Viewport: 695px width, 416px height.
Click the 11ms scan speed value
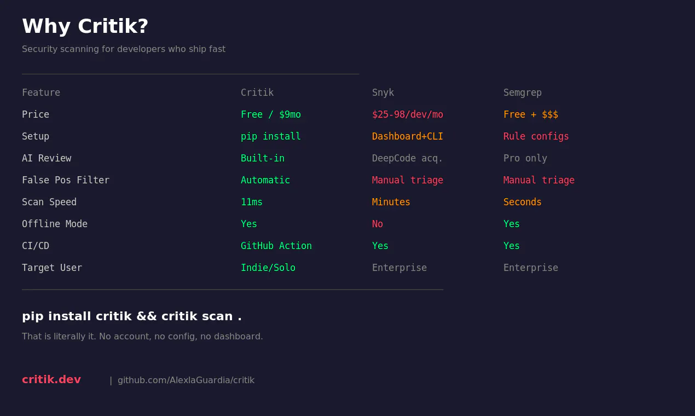(252, 202)
